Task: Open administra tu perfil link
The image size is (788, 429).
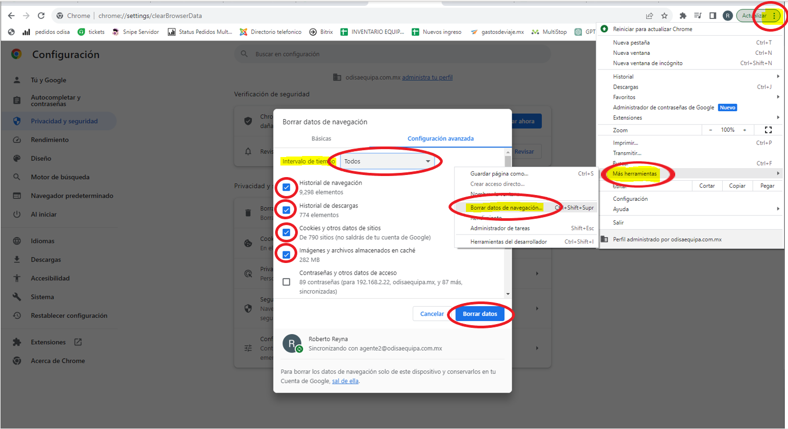Action: [427, 77]
